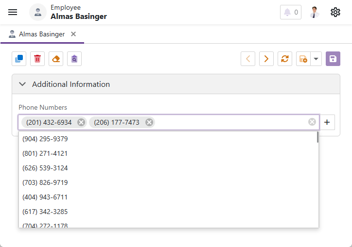Viewport: 352px width, 247px height.
Task: Collapse the Additional Information section
Action: 22,84
